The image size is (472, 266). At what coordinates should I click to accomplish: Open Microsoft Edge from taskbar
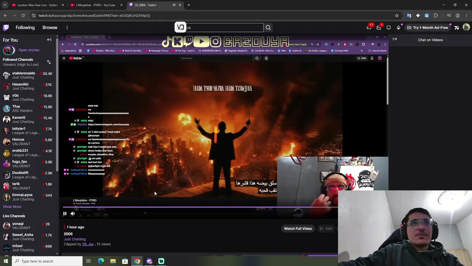pos(101,261)
